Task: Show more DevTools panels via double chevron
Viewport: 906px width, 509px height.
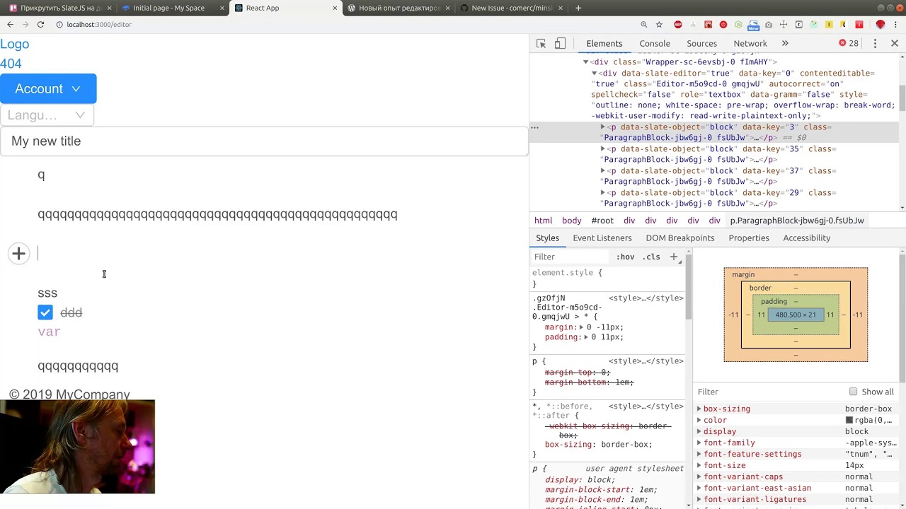Action: point(785,43)
